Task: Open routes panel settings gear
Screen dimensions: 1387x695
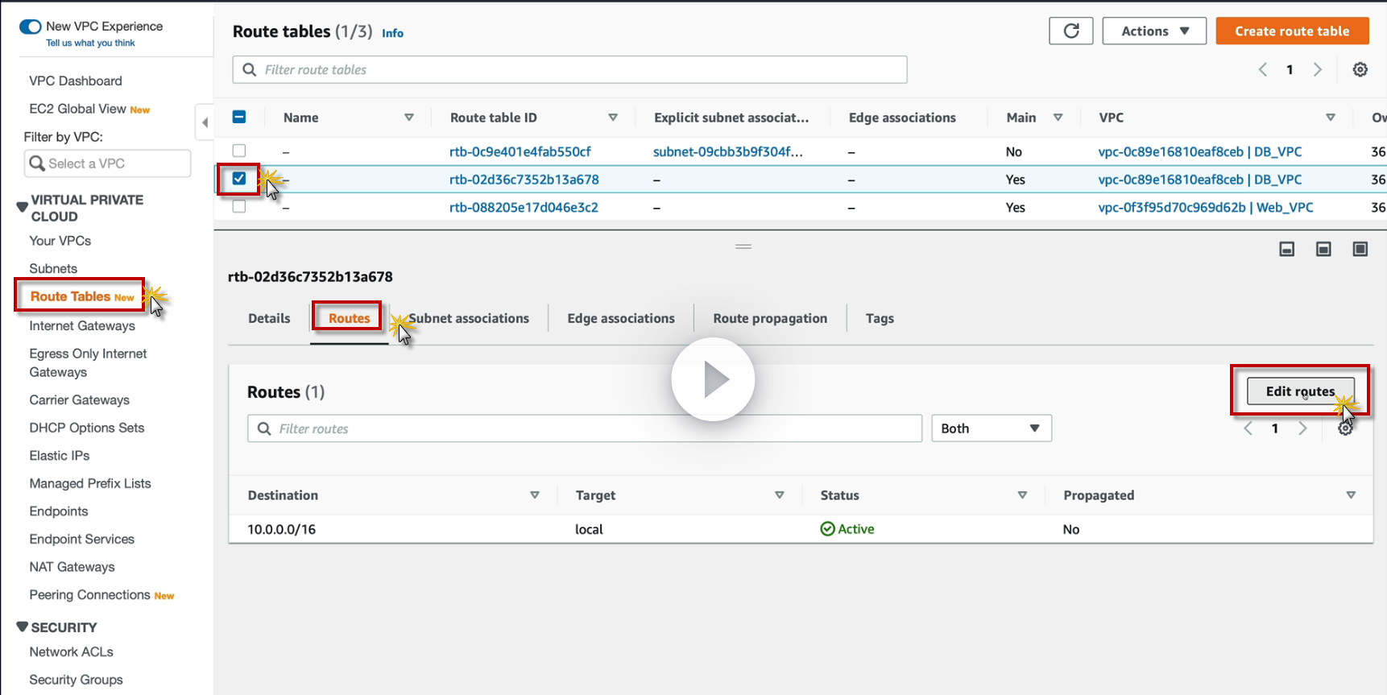Action: tap(1345, 428)
